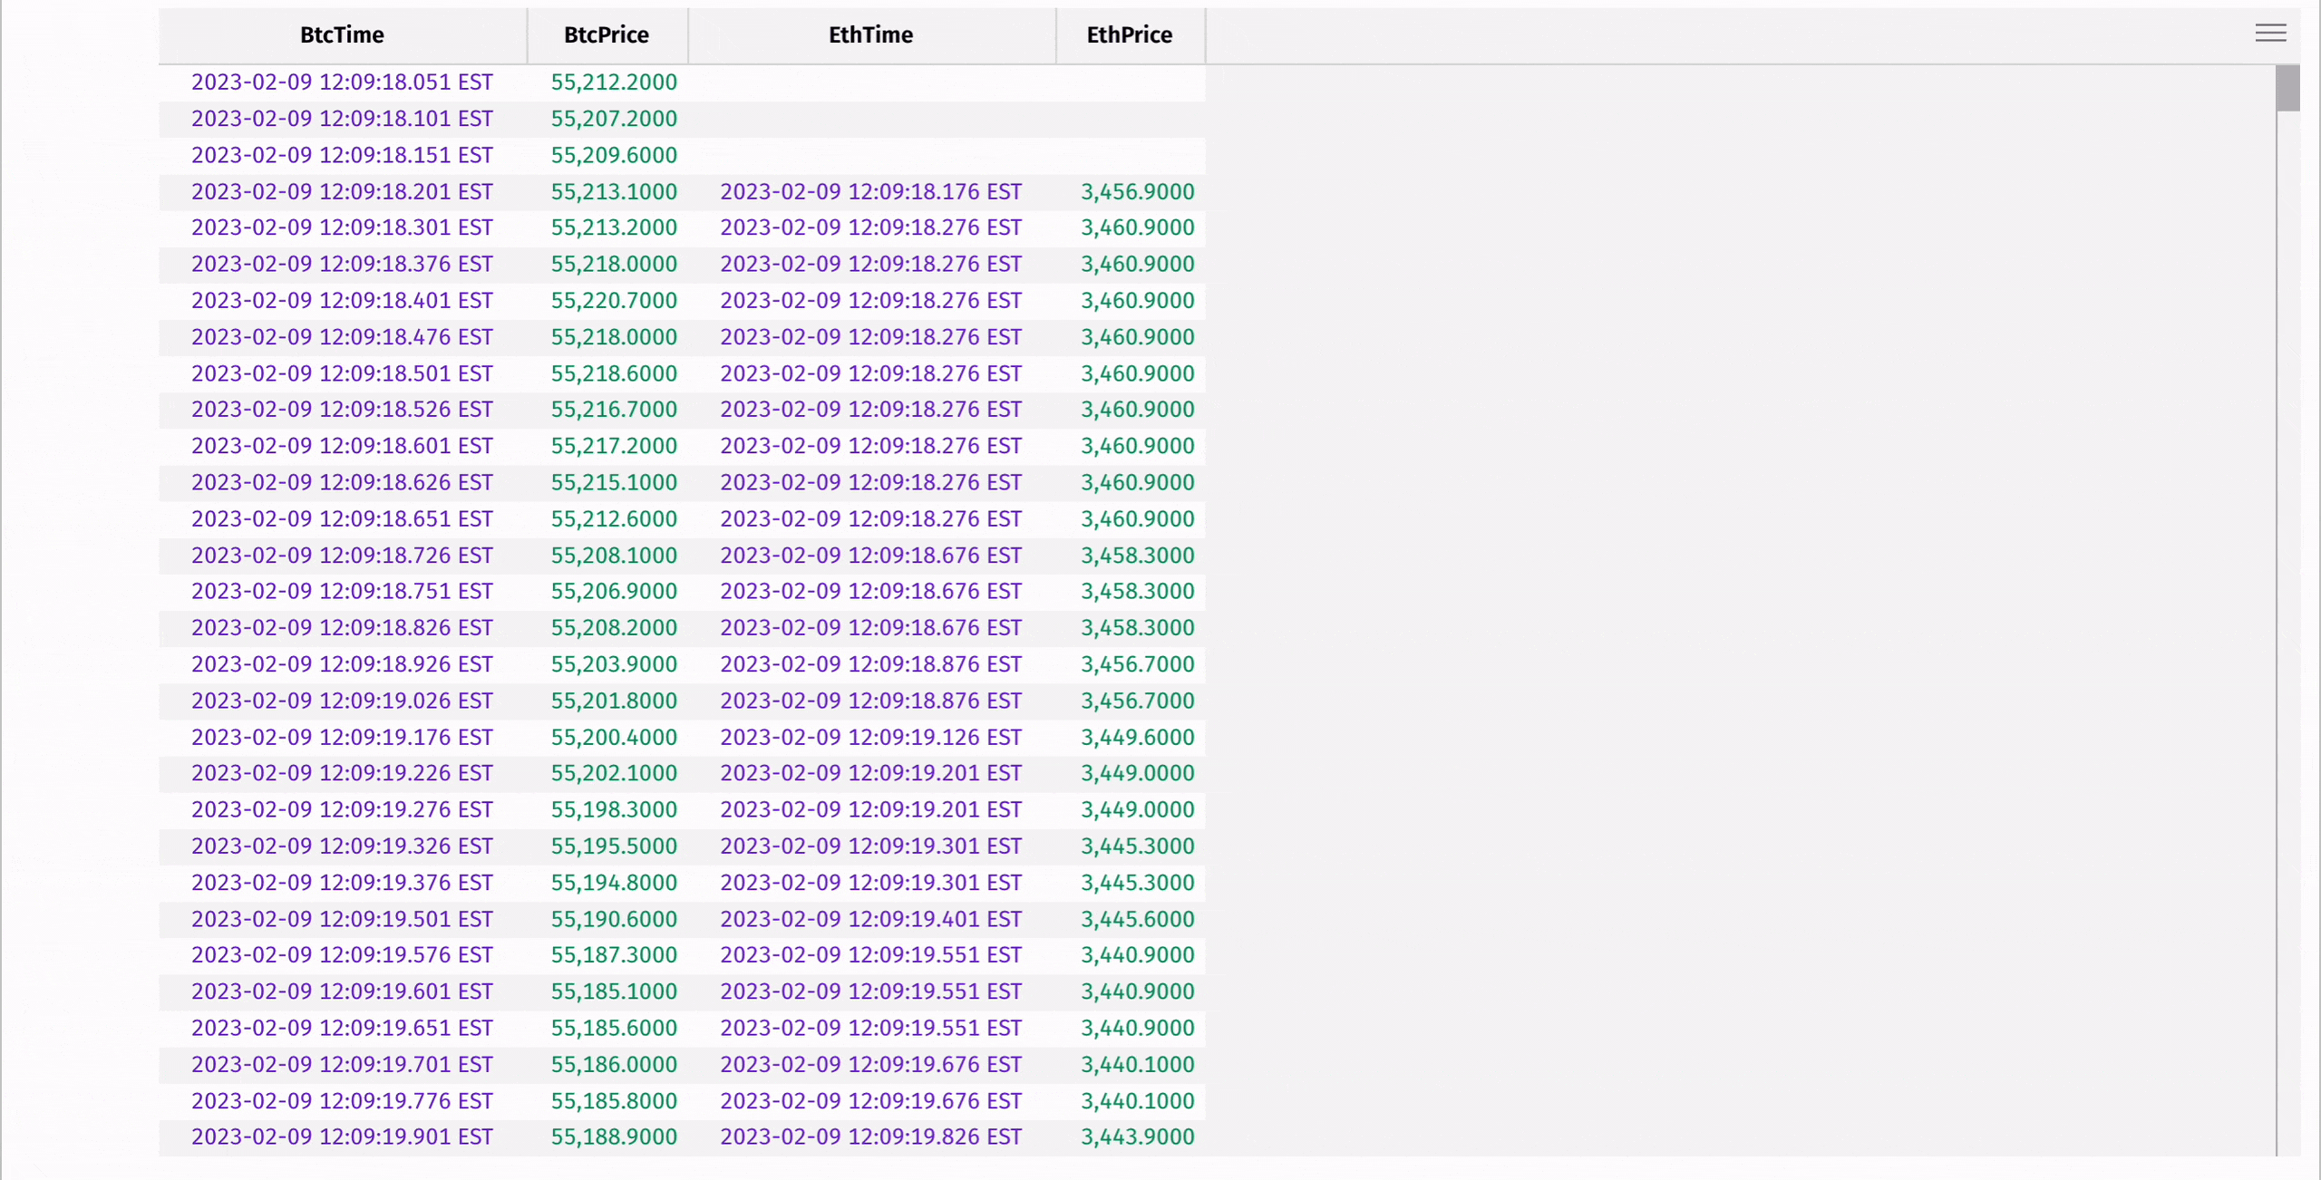Select the EthPrice value 3,456.9000

(1137, 191)
